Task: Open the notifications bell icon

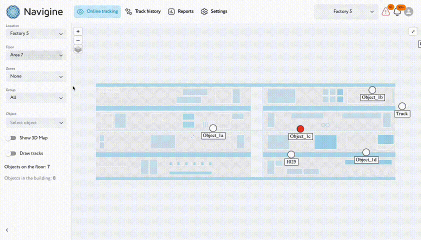Action: [397, 11]
